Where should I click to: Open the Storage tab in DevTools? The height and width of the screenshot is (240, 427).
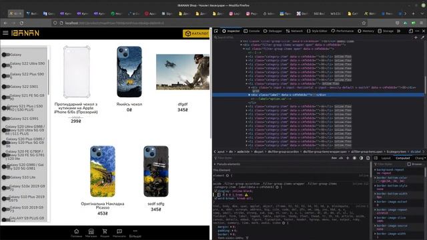pyautogui.click(x=386, y=31)
